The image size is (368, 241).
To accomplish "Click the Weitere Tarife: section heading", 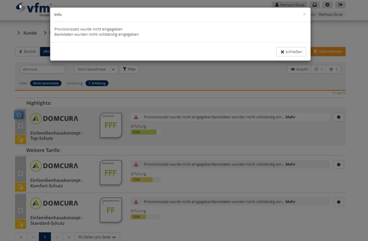I will pos(43,150).
